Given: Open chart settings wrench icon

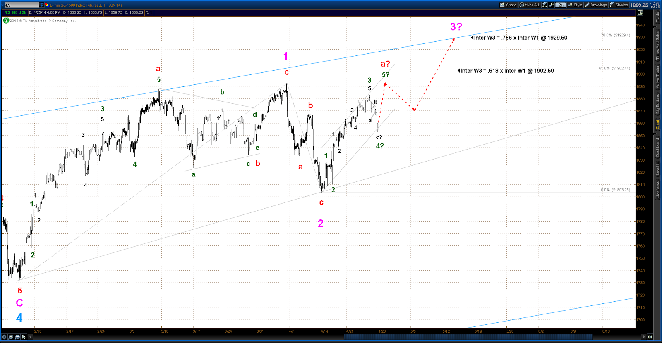Looking at the screenshot, I should pos(551,5).
